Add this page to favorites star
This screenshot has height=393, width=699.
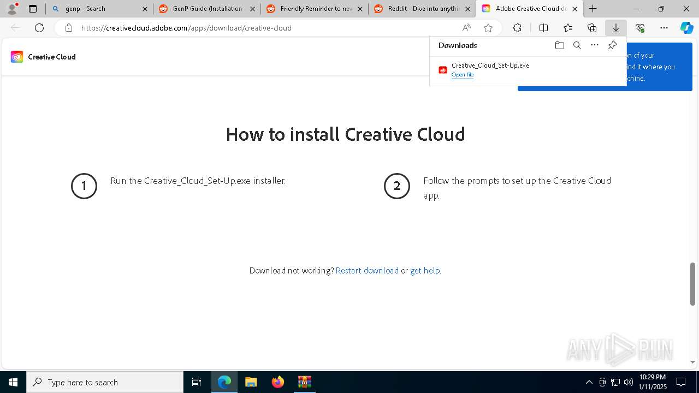coord(488,28)
